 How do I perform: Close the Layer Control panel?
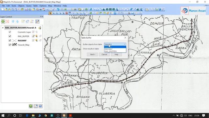coord(43,17)
